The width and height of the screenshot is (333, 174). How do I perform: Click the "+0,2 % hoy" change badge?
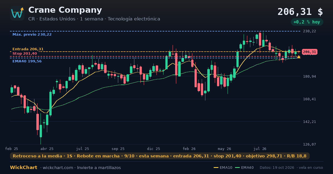coord(307,22)
